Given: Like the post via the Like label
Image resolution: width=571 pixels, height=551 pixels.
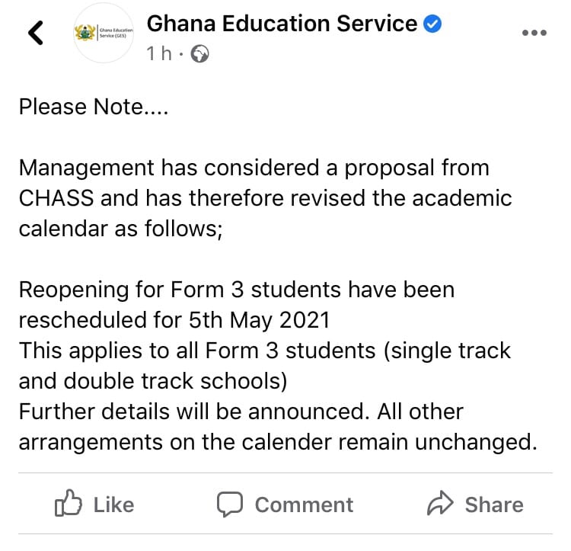Looking at the screenshot, I should tap(114, 505).
